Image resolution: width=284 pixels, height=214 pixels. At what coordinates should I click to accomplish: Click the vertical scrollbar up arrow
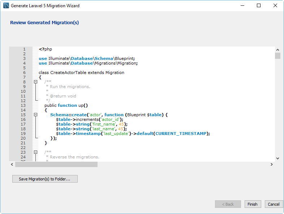click(x=277, y=49)
